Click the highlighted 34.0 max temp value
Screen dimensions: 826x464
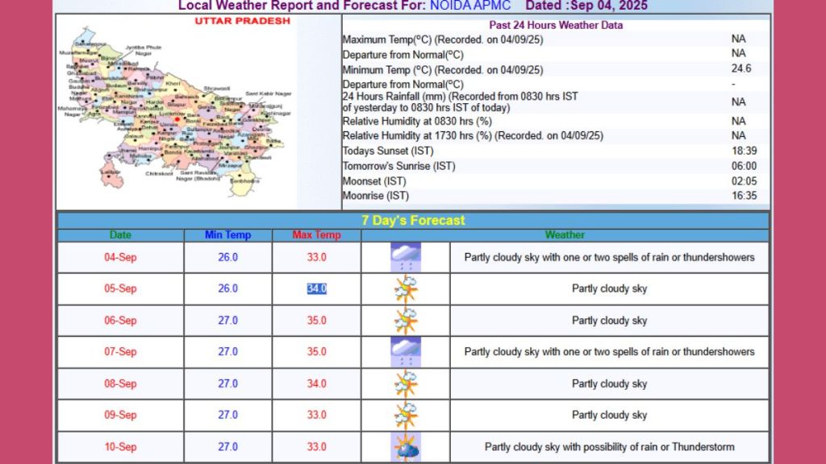tap(316, 289)
